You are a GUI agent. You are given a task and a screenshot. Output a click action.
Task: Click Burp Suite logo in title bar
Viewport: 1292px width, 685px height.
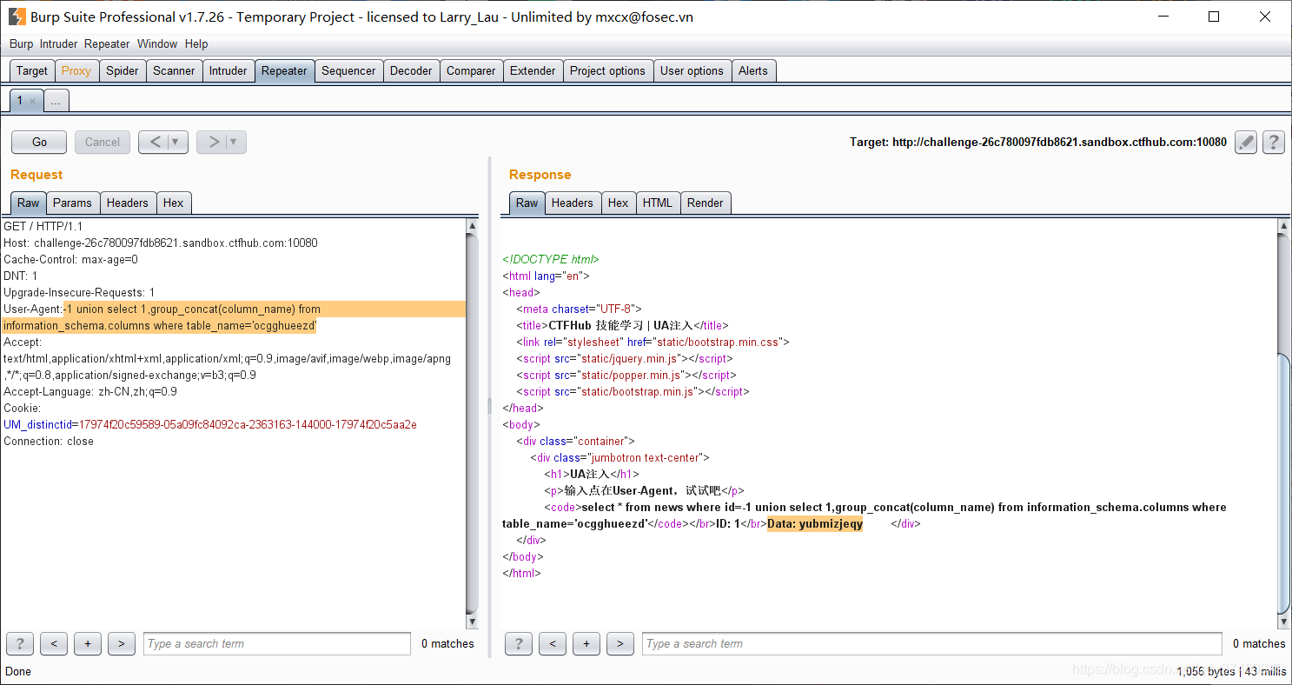pyautogui.click(x=17, y=16)
